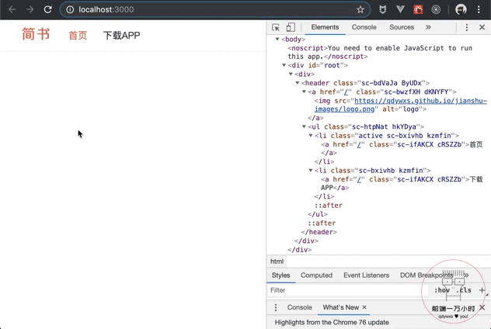Switch to the Sources tab
This screenshot has height=329, width=491.
[402, 27]
